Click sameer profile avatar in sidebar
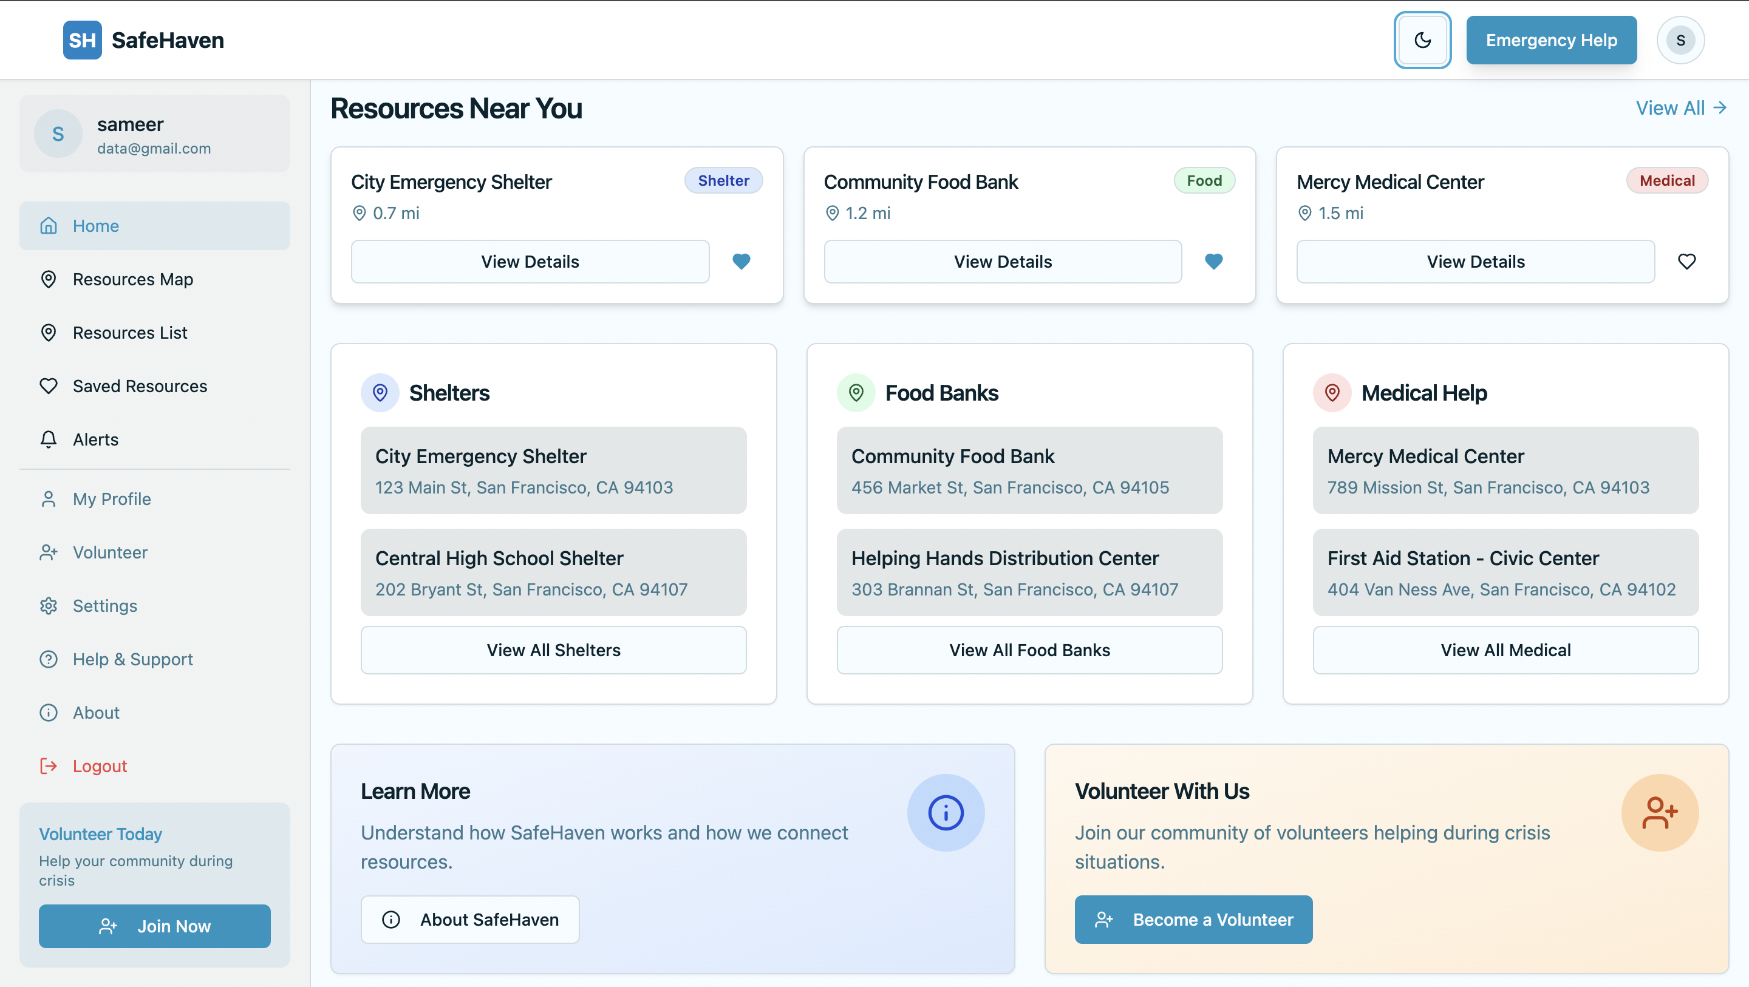 tap(58, 134)
